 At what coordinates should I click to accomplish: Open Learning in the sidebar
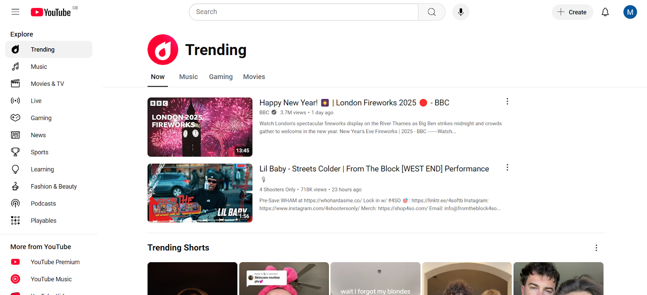tap(49, 169)
